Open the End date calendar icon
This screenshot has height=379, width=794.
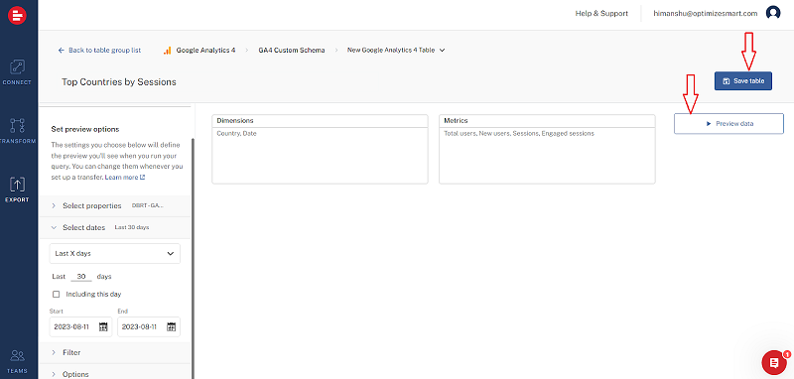click(171, 326)
